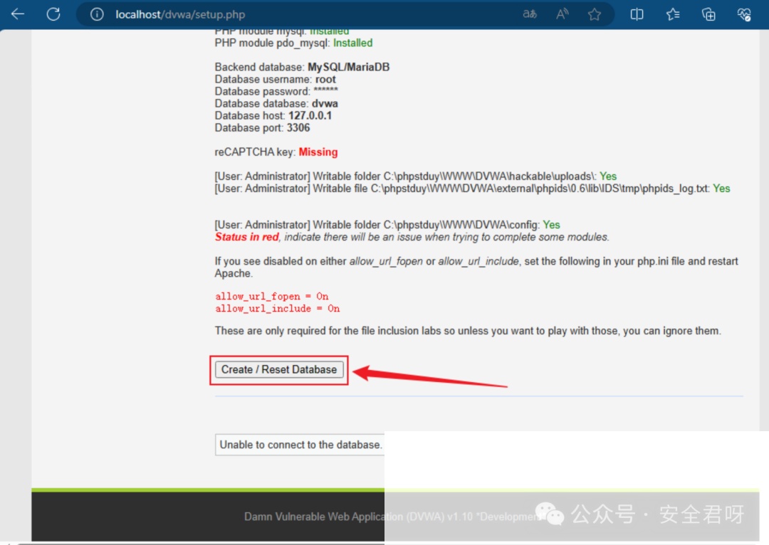View site information icon in address bar
The image size is (769, 545).
coord(97,14)
